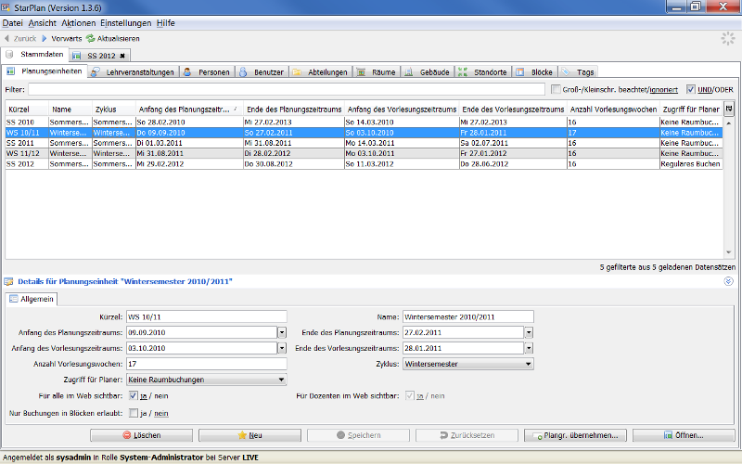Screen dimensions: 742x464
Task: Collapse the details panel chevron
Action: (x=728, y=281)
